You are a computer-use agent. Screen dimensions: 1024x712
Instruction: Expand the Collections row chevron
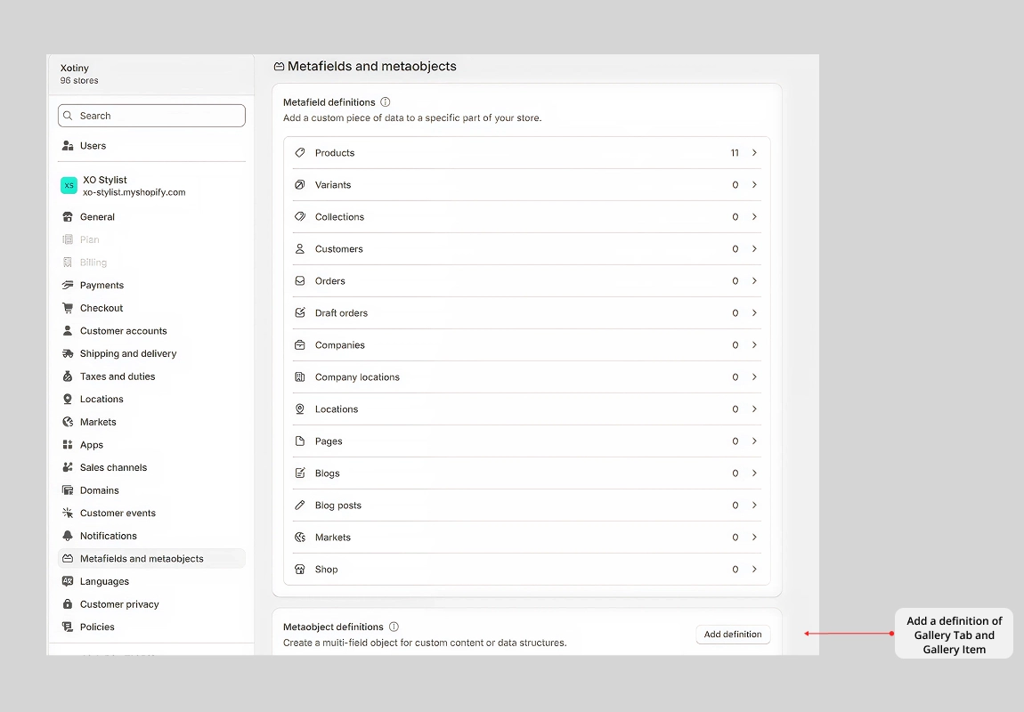(754, 216)
